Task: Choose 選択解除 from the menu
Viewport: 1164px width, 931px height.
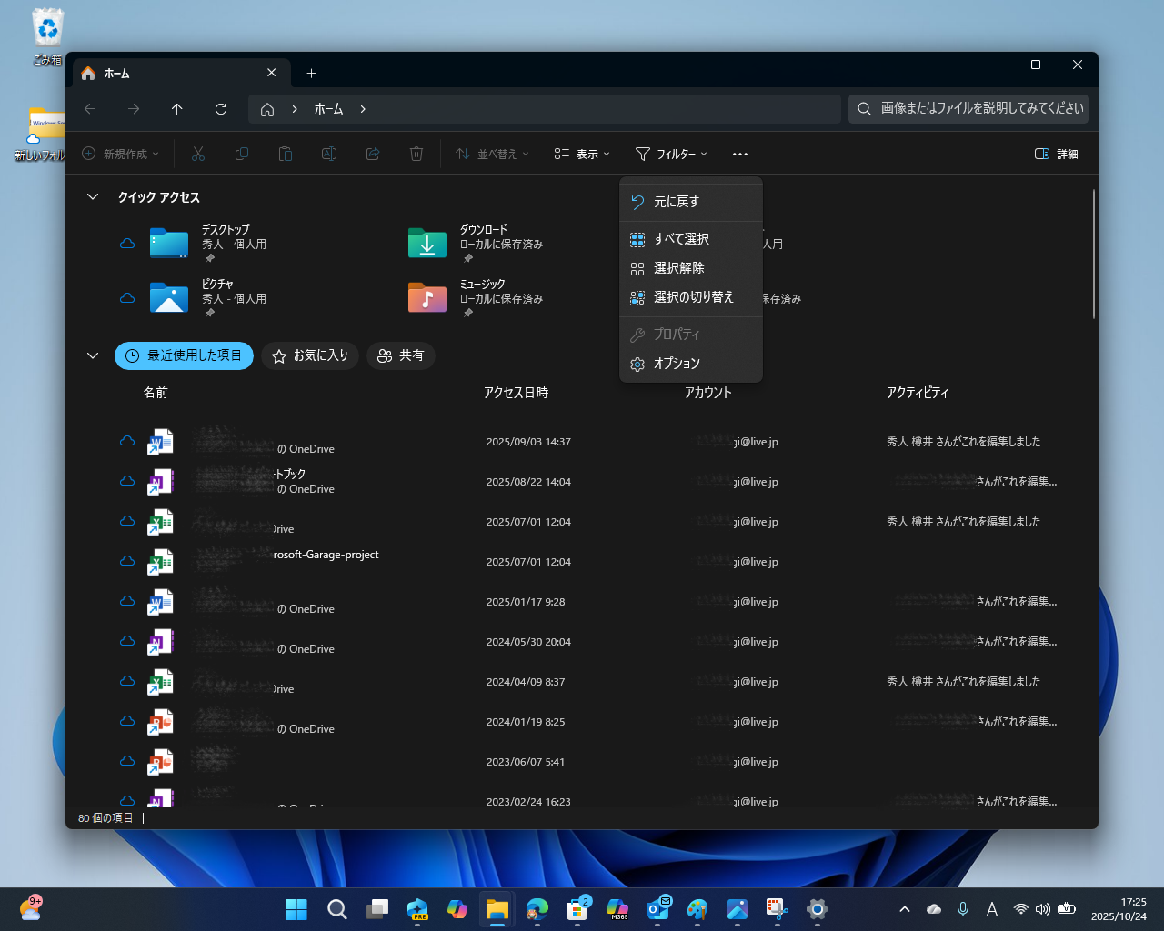Action: click(x=691, y=268)
